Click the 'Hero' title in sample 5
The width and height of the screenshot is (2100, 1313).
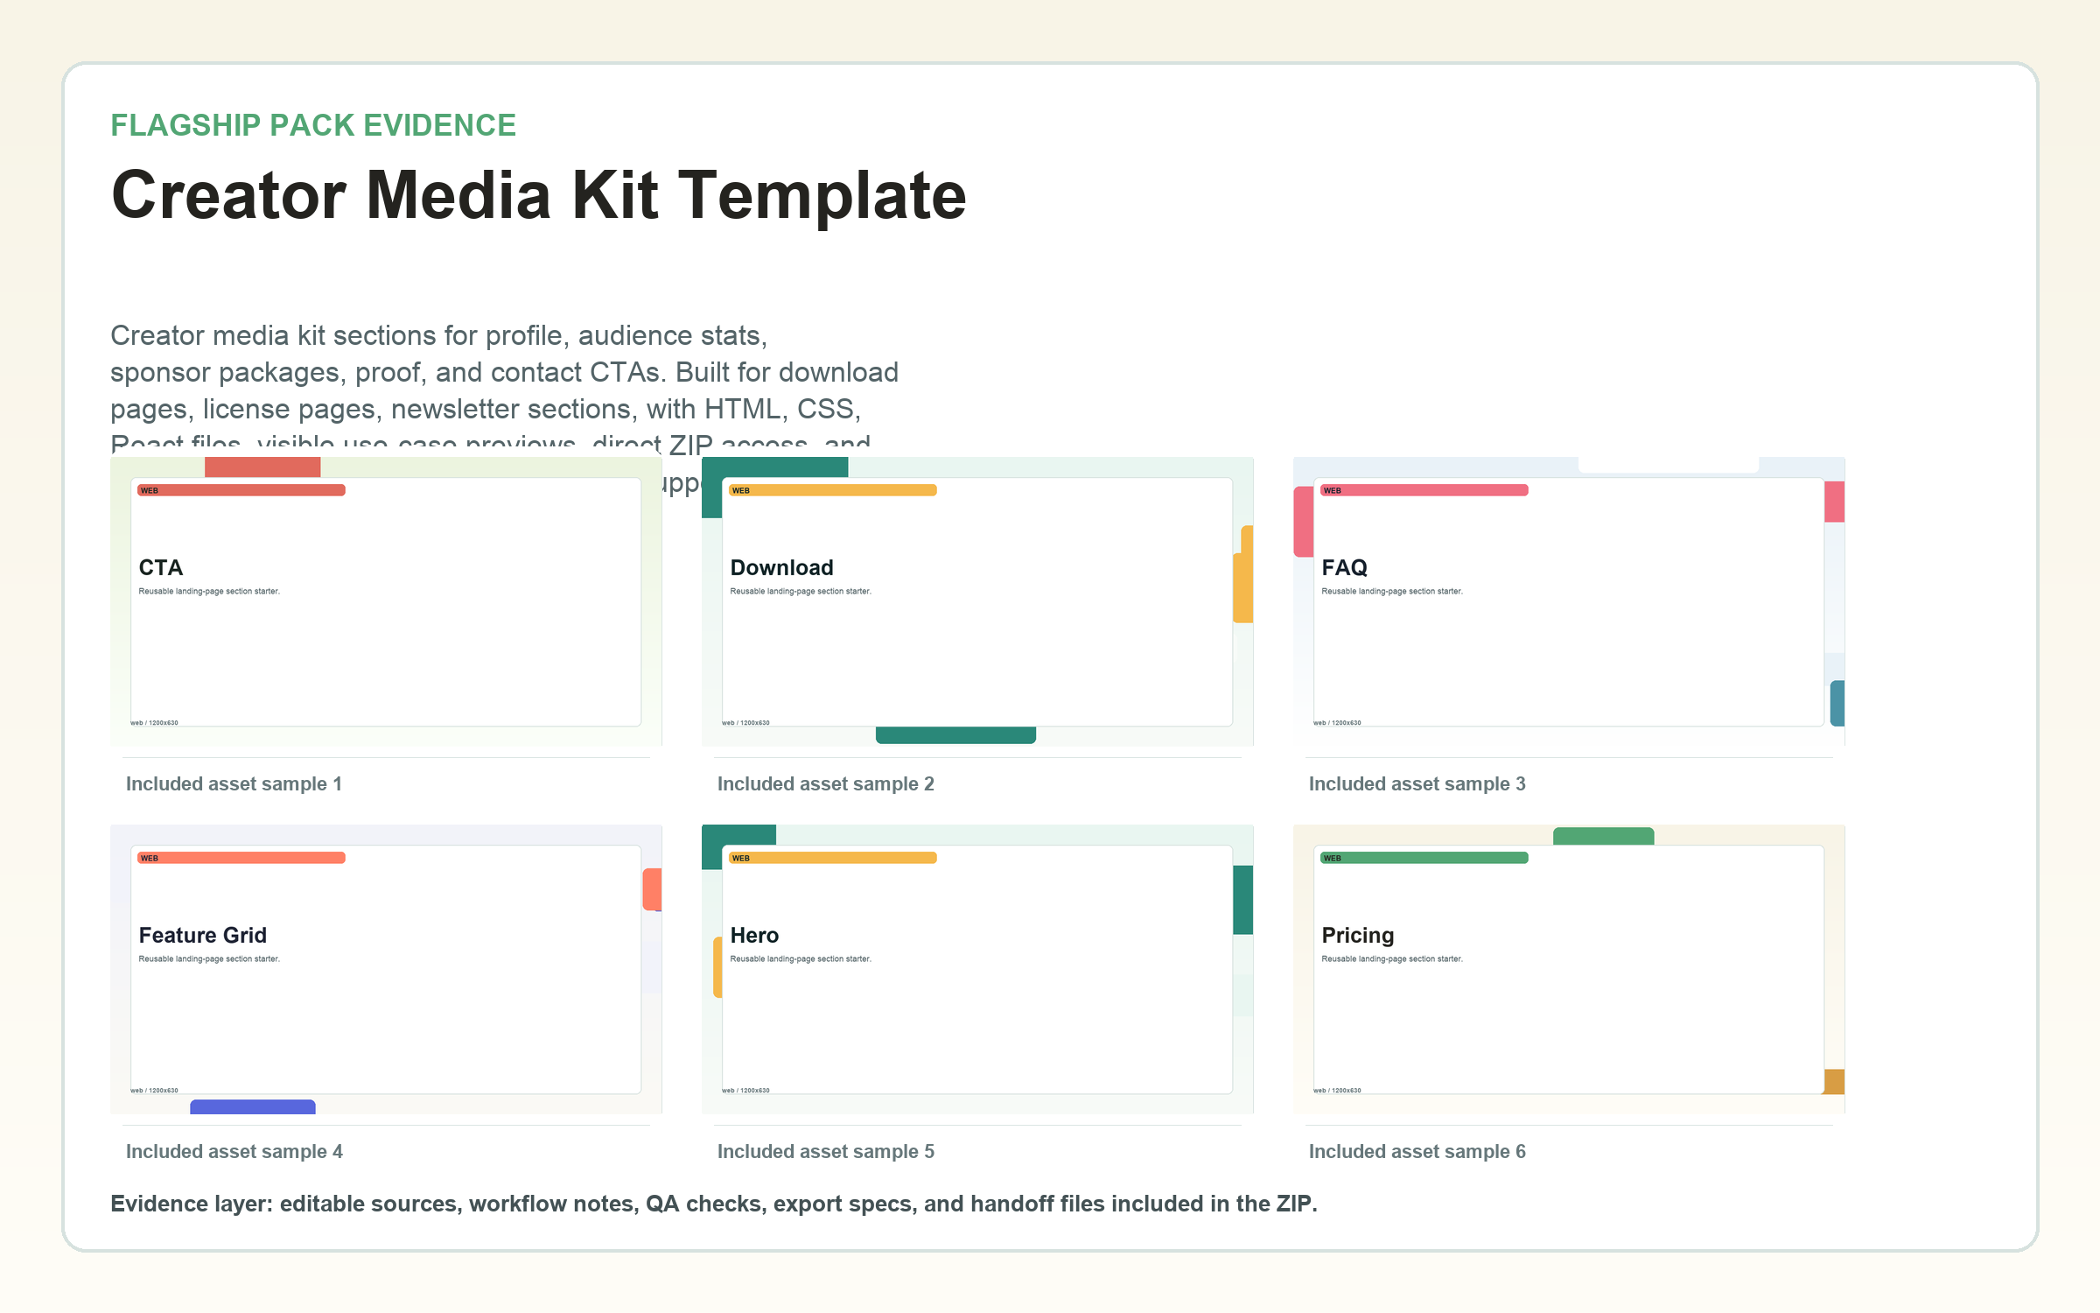click(754, 935)
